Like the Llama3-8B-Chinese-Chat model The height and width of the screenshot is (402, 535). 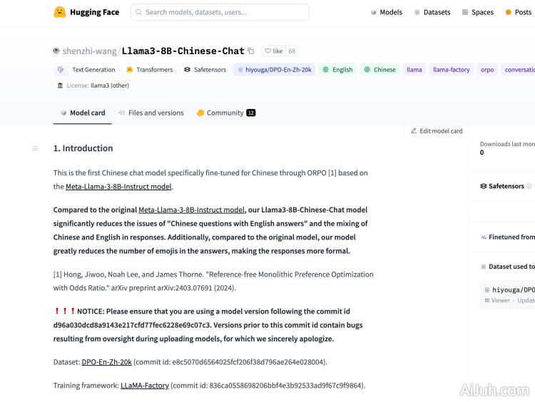[273, 51]
